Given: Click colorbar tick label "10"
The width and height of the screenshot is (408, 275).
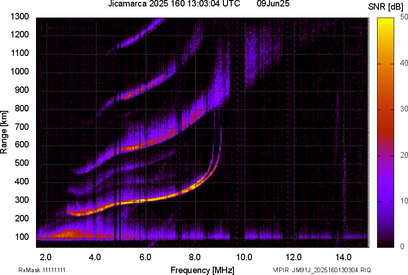Looking at the screenshot, I should (404, 201).
